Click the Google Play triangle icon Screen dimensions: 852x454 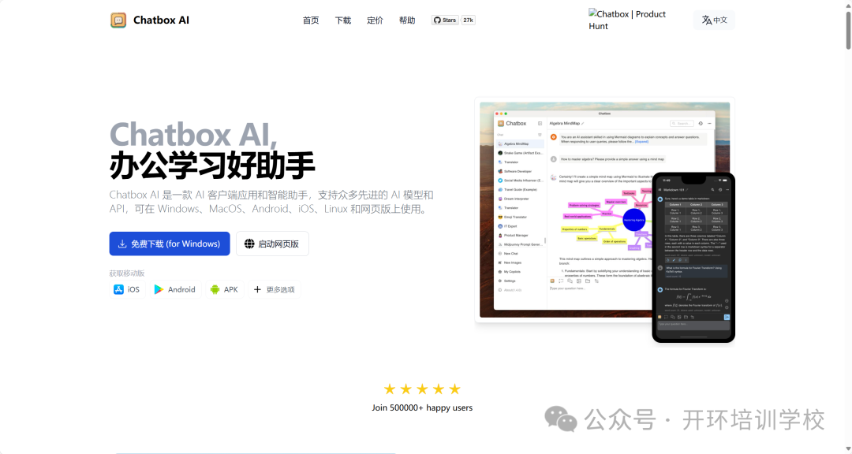pyautogui.click(x=159, y=289)
